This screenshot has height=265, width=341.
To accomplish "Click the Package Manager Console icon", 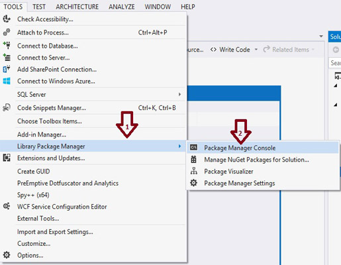I will pos(193,148).
